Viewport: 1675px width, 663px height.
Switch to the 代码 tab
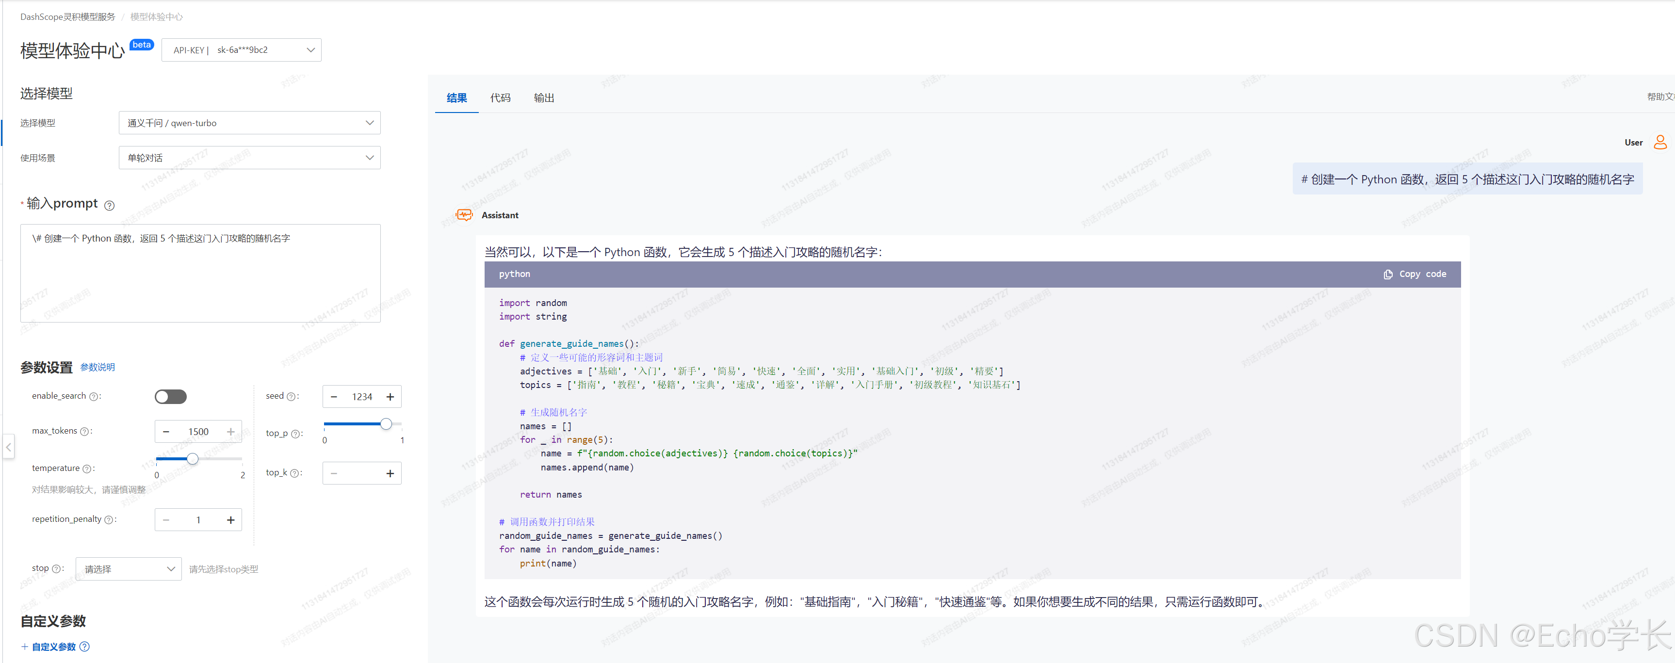pyautogui.click(x=500, y=98)
